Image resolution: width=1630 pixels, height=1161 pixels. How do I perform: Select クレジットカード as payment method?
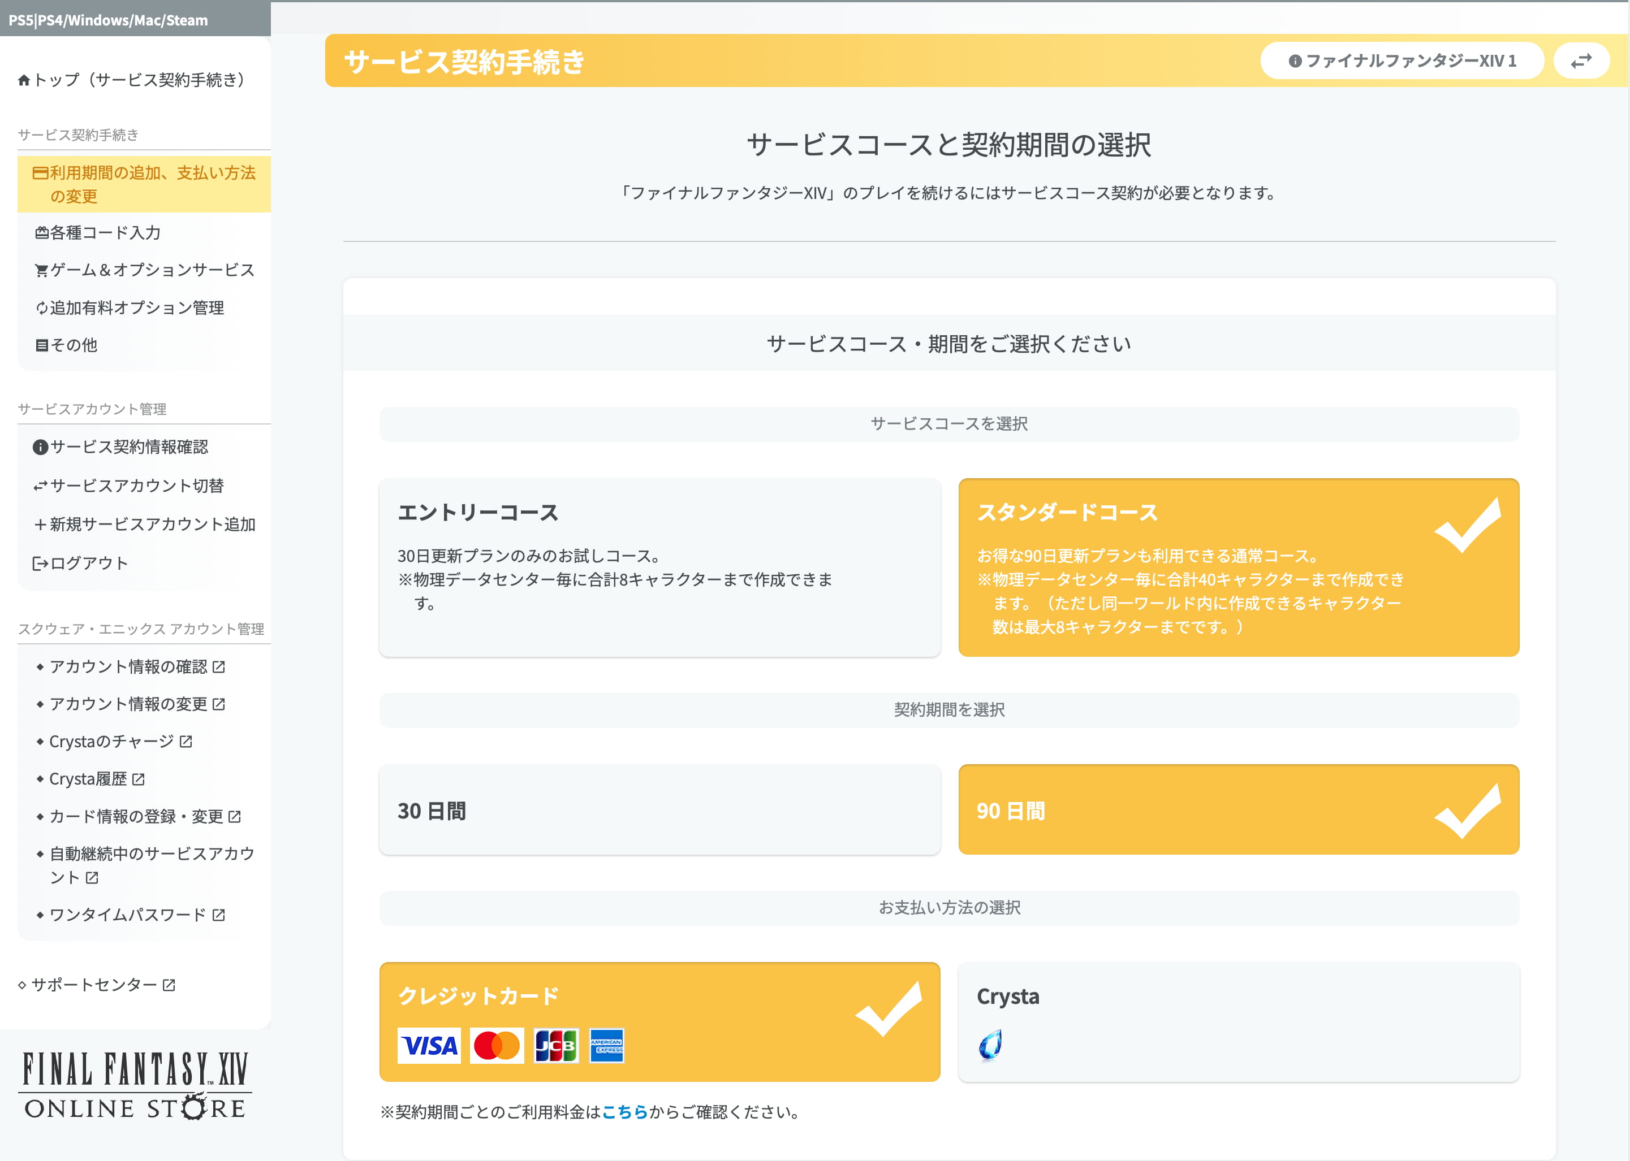pos(659,1021)
